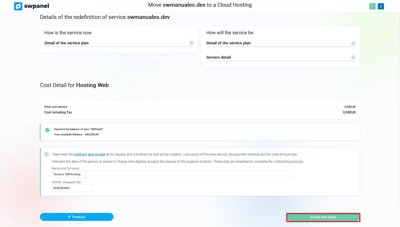Expand current service plan detail plus icon

pos(191,43)
